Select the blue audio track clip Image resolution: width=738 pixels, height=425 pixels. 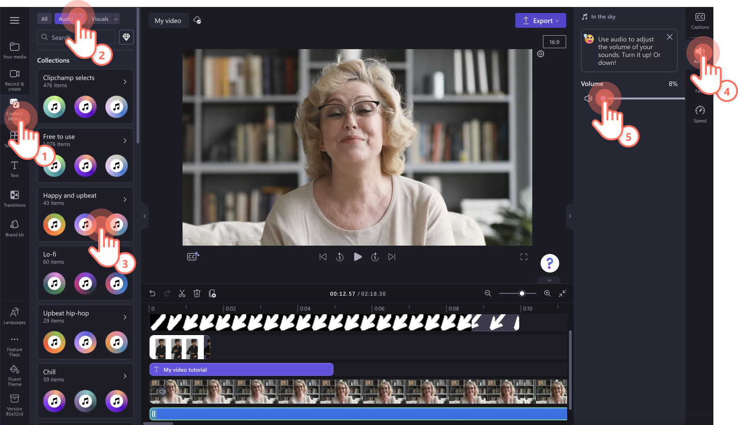(358, 413)
